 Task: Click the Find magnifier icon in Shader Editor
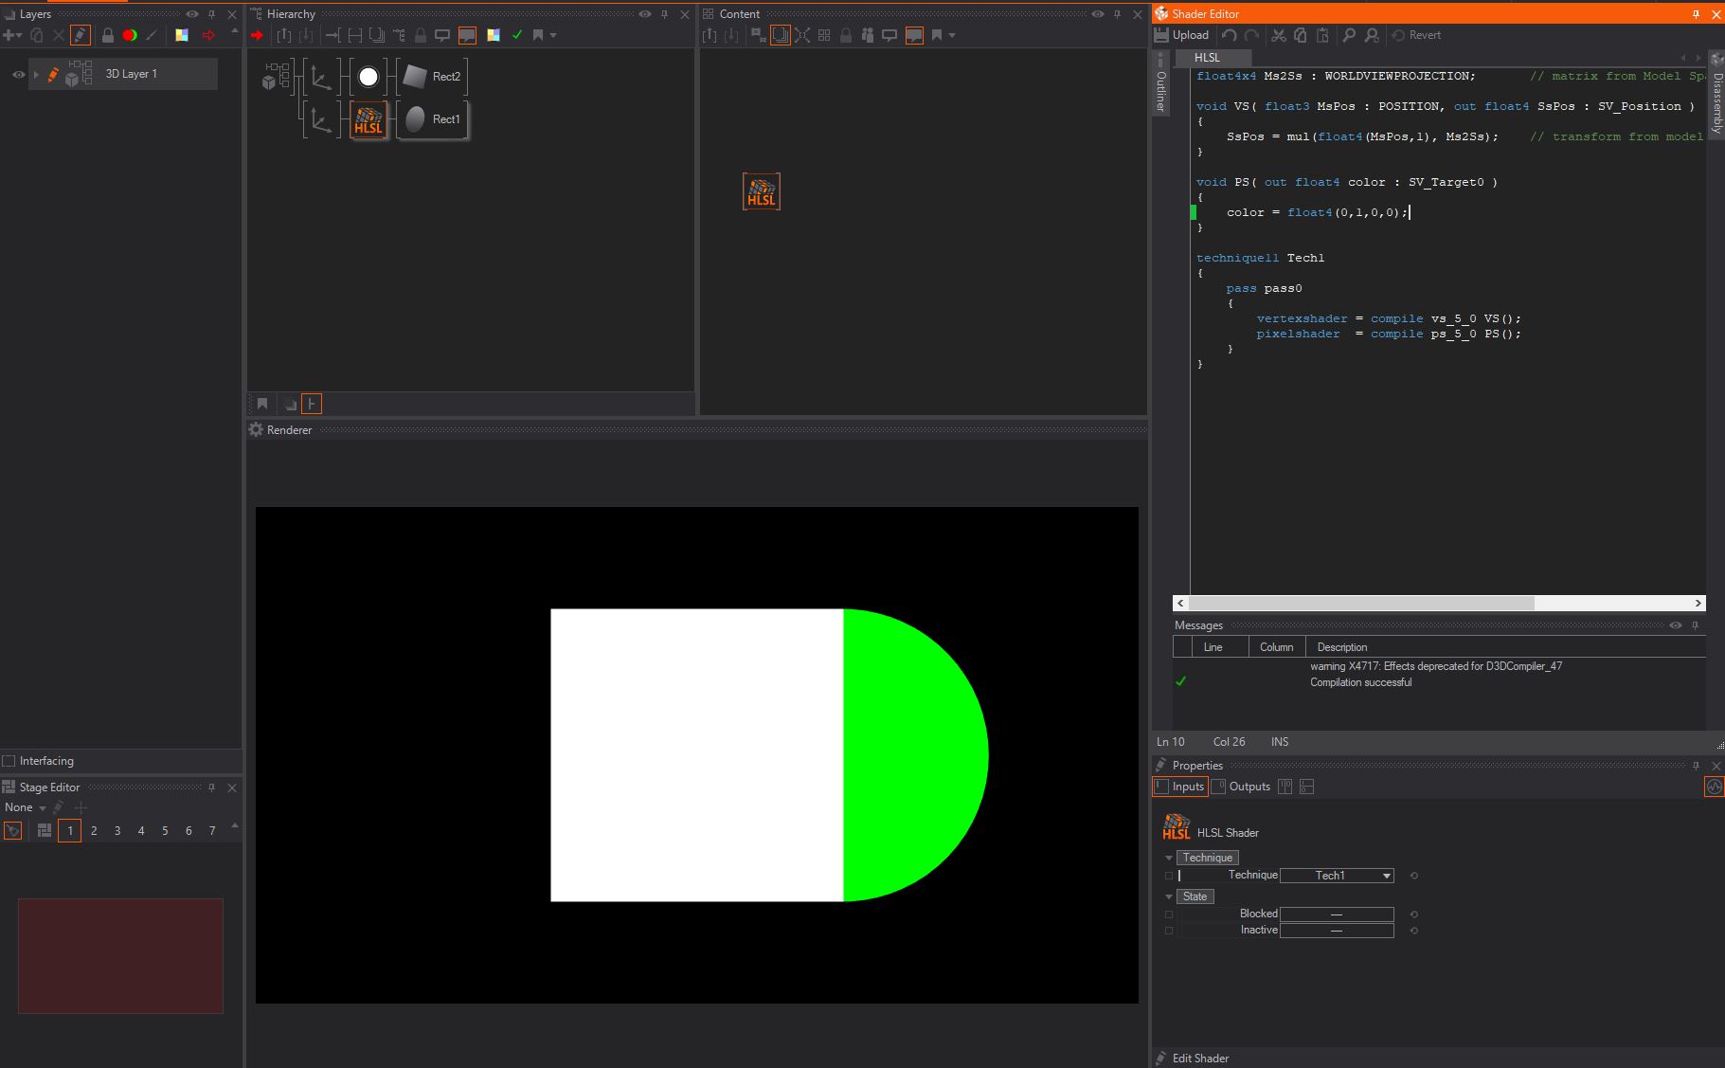(1349, 35)
